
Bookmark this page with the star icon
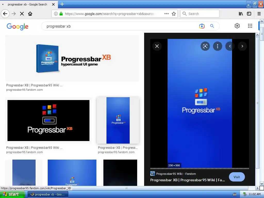click(x=174, y=14)
